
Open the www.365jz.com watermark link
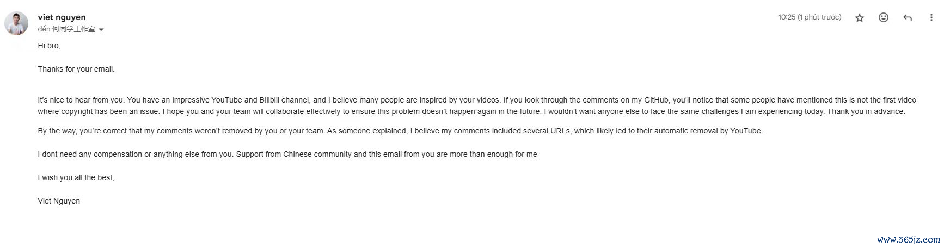908,239
